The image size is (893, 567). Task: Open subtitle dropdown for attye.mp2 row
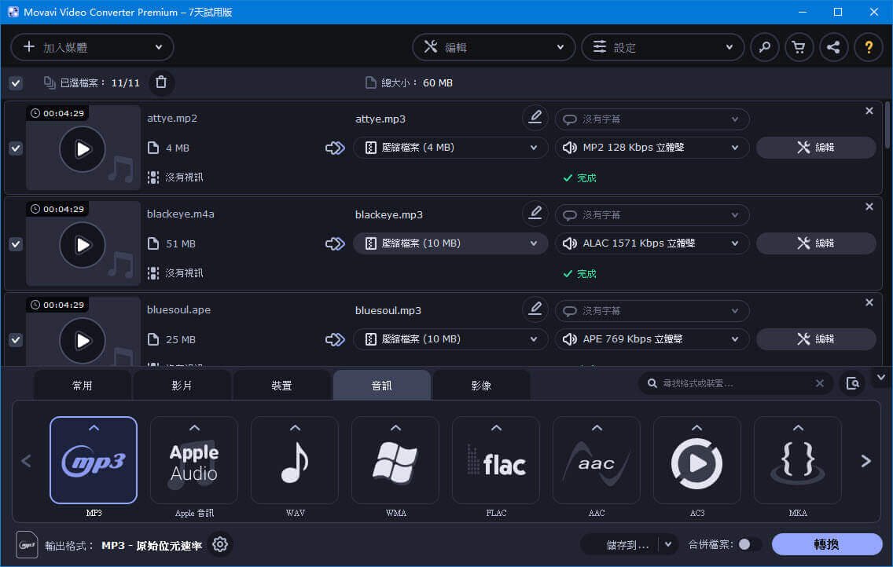(652, 119)
